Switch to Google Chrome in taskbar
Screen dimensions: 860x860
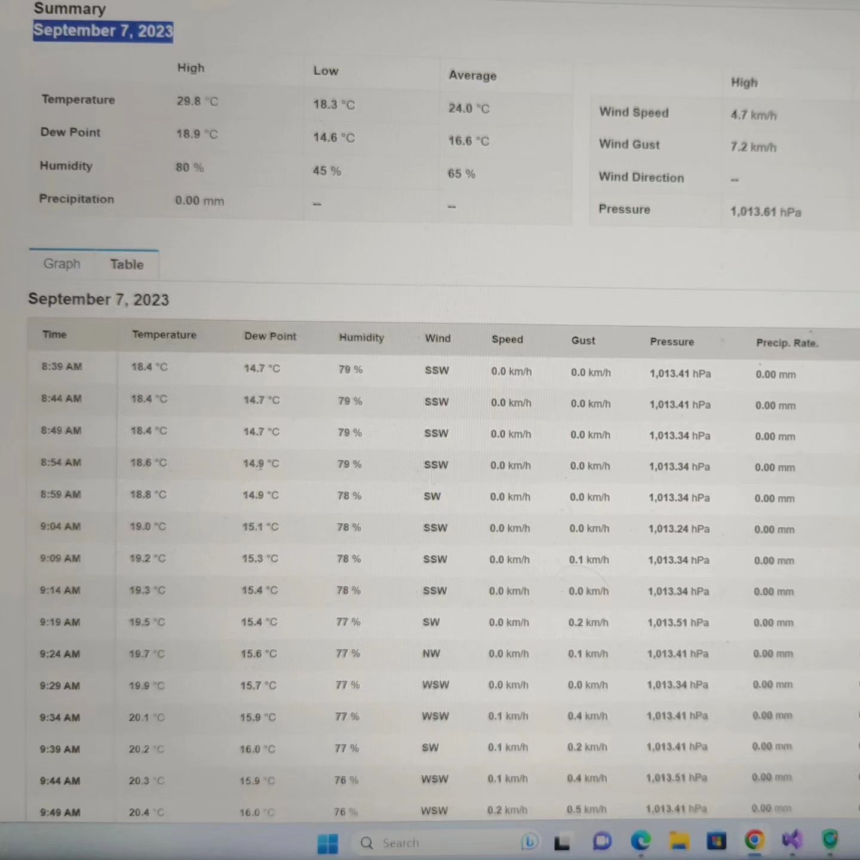tap(754, 840)
